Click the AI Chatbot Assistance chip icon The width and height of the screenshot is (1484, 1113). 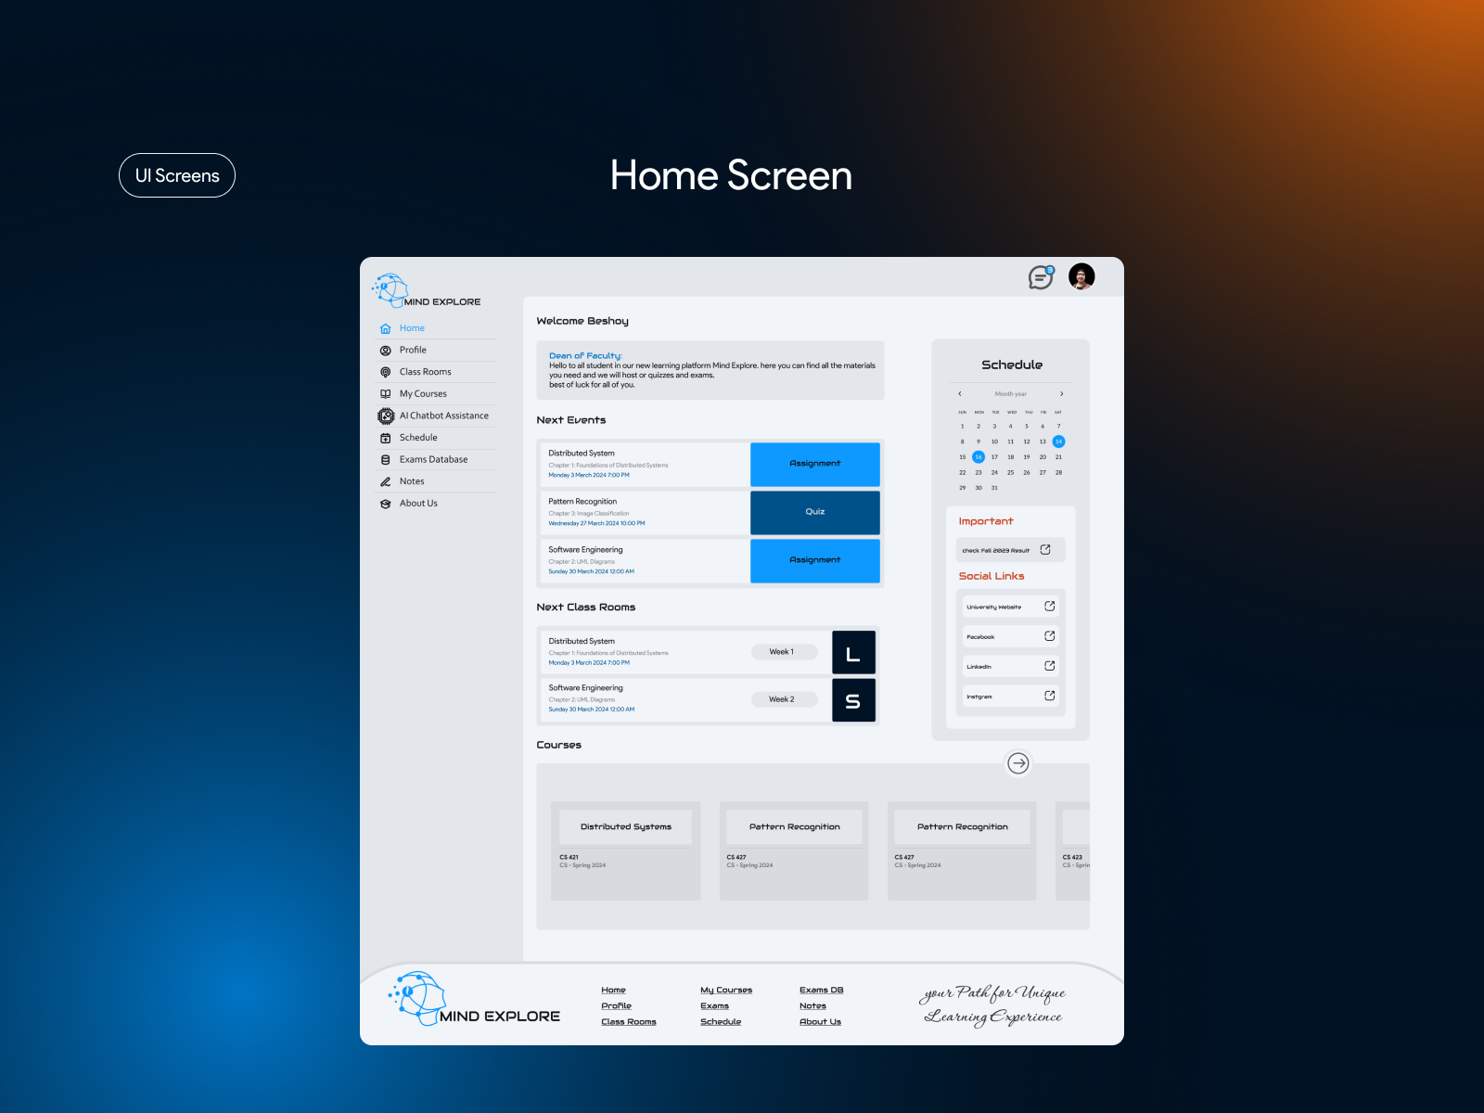coord(386,416)
